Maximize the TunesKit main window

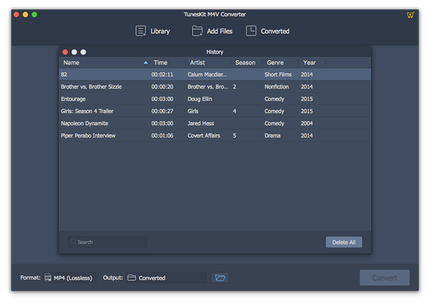pos(34,15)
